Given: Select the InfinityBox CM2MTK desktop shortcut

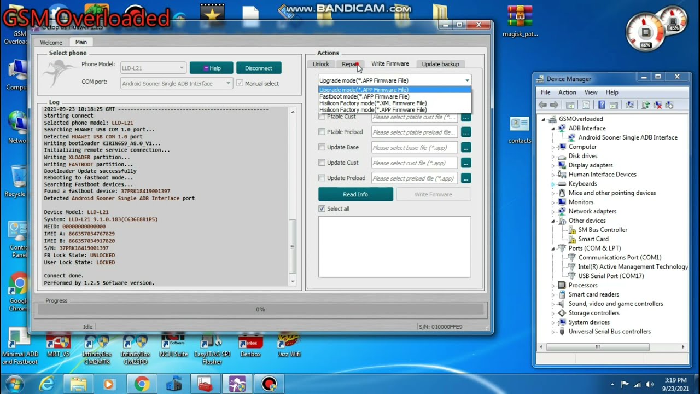Looking at the screenshot, I should click(97, 350).
